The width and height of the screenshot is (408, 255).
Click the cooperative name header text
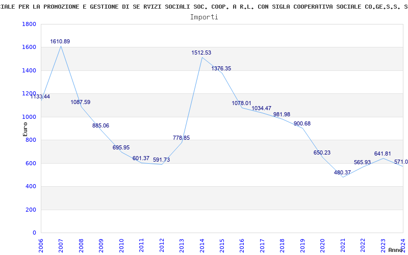click(x=204, y=7)
